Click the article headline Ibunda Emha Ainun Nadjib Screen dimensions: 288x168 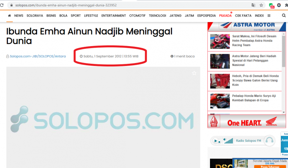89,36
